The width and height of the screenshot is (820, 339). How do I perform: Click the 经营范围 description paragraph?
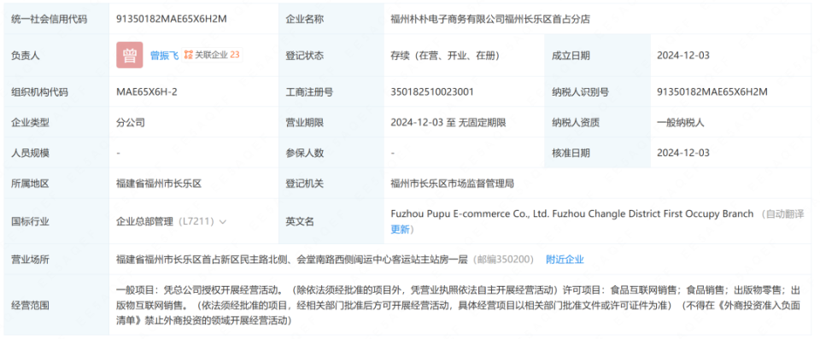[458, 305]
